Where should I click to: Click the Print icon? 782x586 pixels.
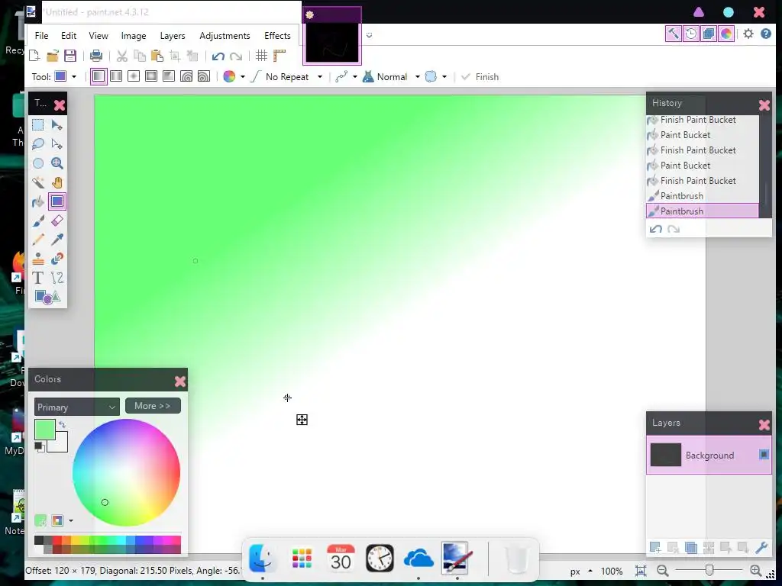click(x=96, y=56)
